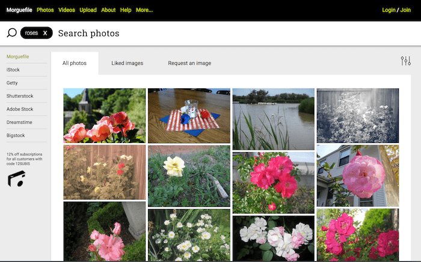Image resolution: width=421 pixels, height=262 pixels.
Task: Switch to the Liked images tab
Action: coord(127,63)
